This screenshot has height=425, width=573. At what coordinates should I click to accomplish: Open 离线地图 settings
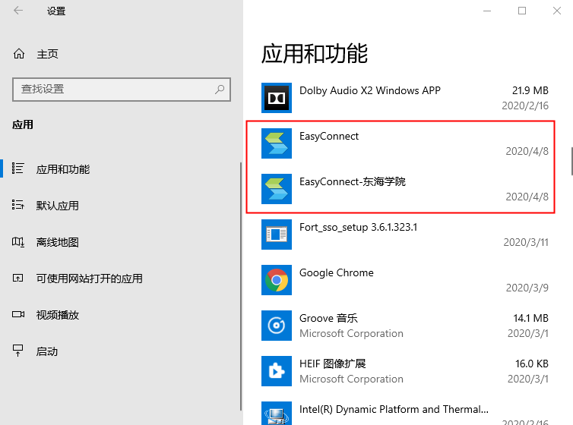(x=58, y=242)
